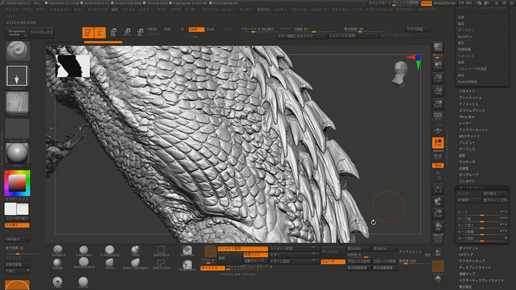This screenshot has height=290, width=516.
Task: Open the ツール (Tool) menu
Action: click(357, 10)
